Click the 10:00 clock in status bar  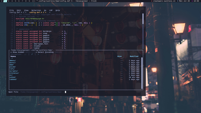196,1
